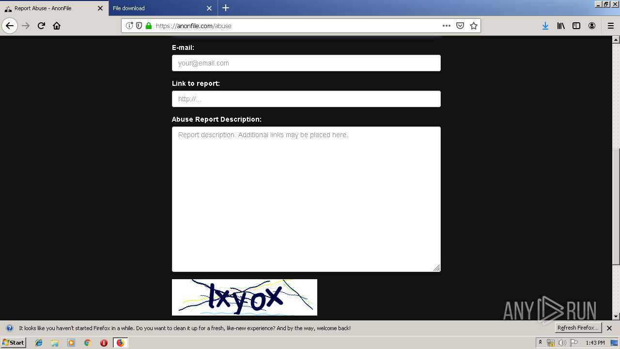Open the Firefox hamburger menu
This screenshot has height=349, width=620.
coord(610,26)
